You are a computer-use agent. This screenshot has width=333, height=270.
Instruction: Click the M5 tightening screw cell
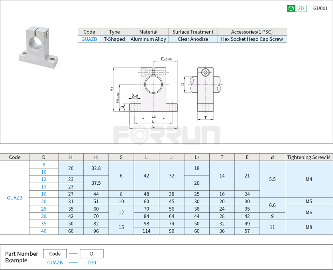[x=309, y=202]
